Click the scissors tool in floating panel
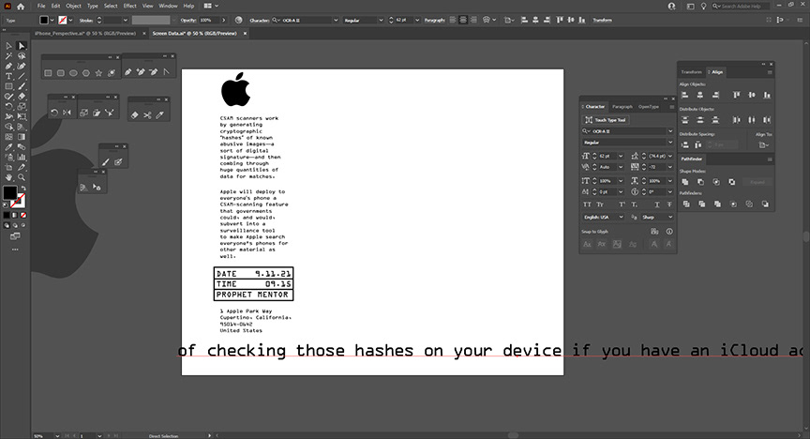The image size is (810, 439). tap(147, 114)
